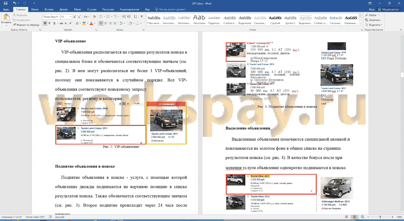Viewport: 404px width, 221px height.
Task: Click the zoom in plus icon
Action: coord(392,217)
